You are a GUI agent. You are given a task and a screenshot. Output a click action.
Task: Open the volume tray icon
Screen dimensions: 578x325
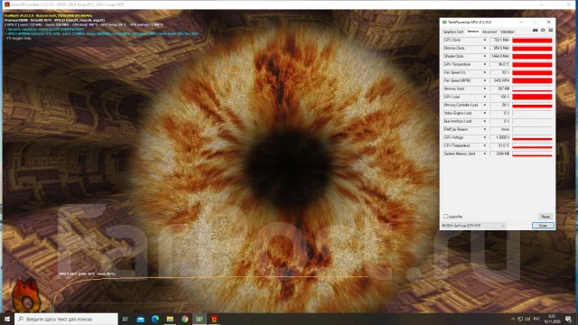pyautogui.click(x=527, y=319)
